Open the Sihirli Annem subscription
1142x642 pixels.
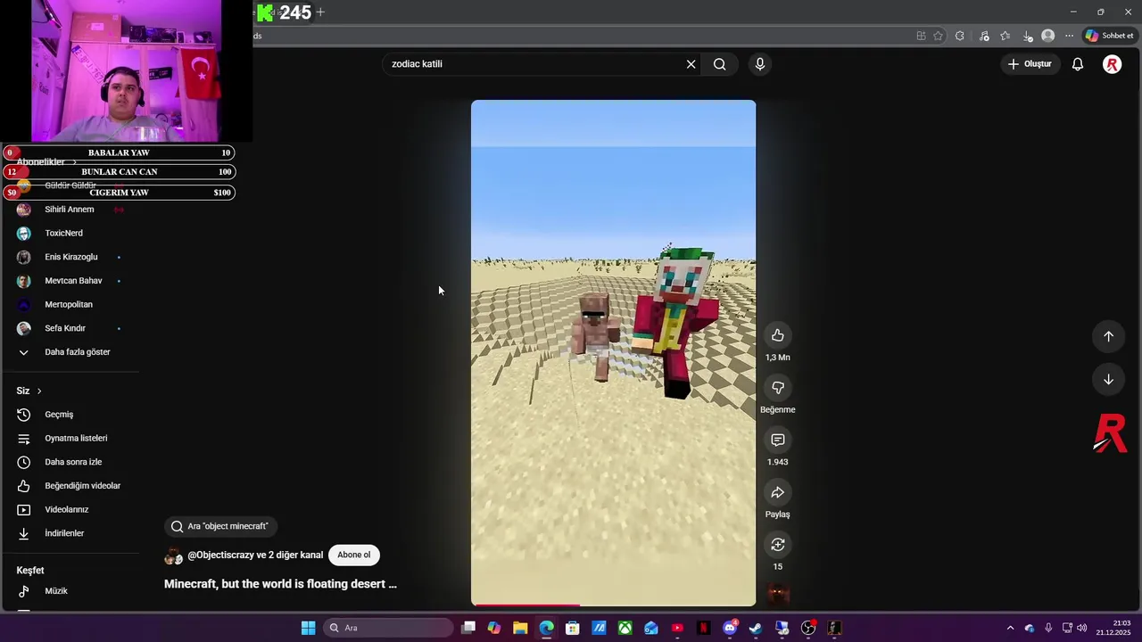click(x=70, y=210)
